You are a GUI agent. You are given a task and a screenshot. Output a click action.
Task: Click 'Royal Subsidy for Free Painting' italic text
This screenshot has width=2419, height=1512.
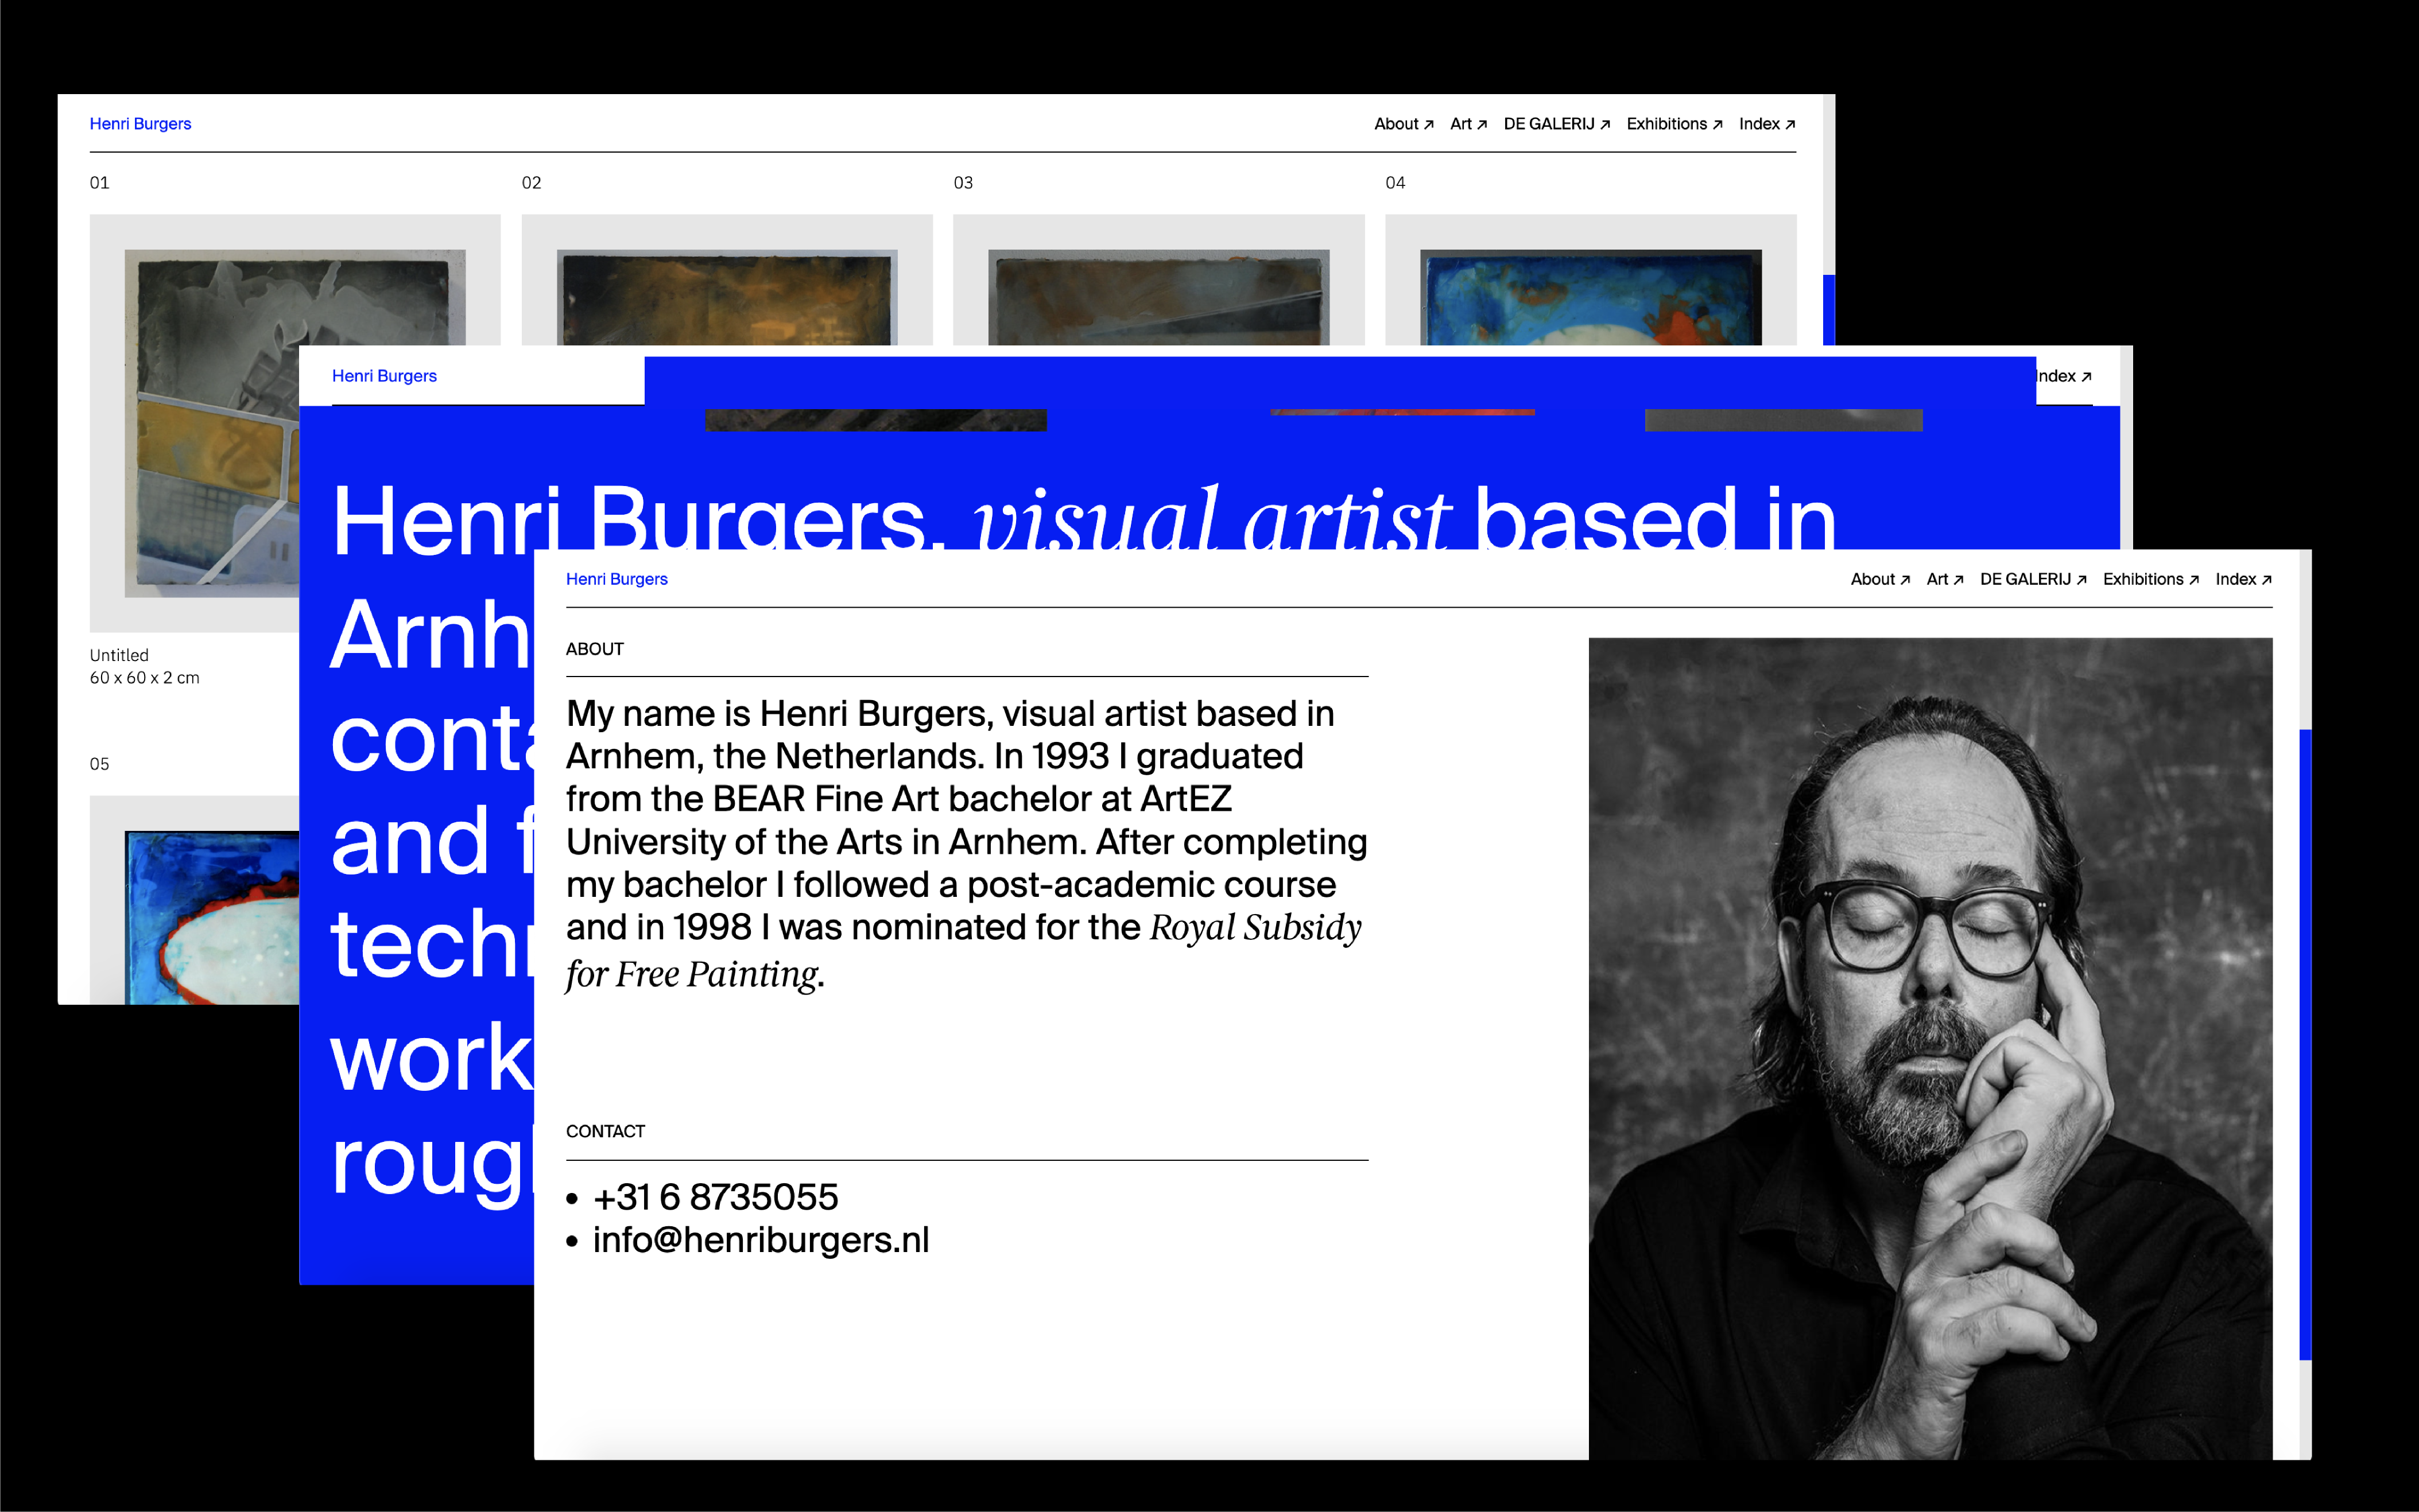point(963,950)
